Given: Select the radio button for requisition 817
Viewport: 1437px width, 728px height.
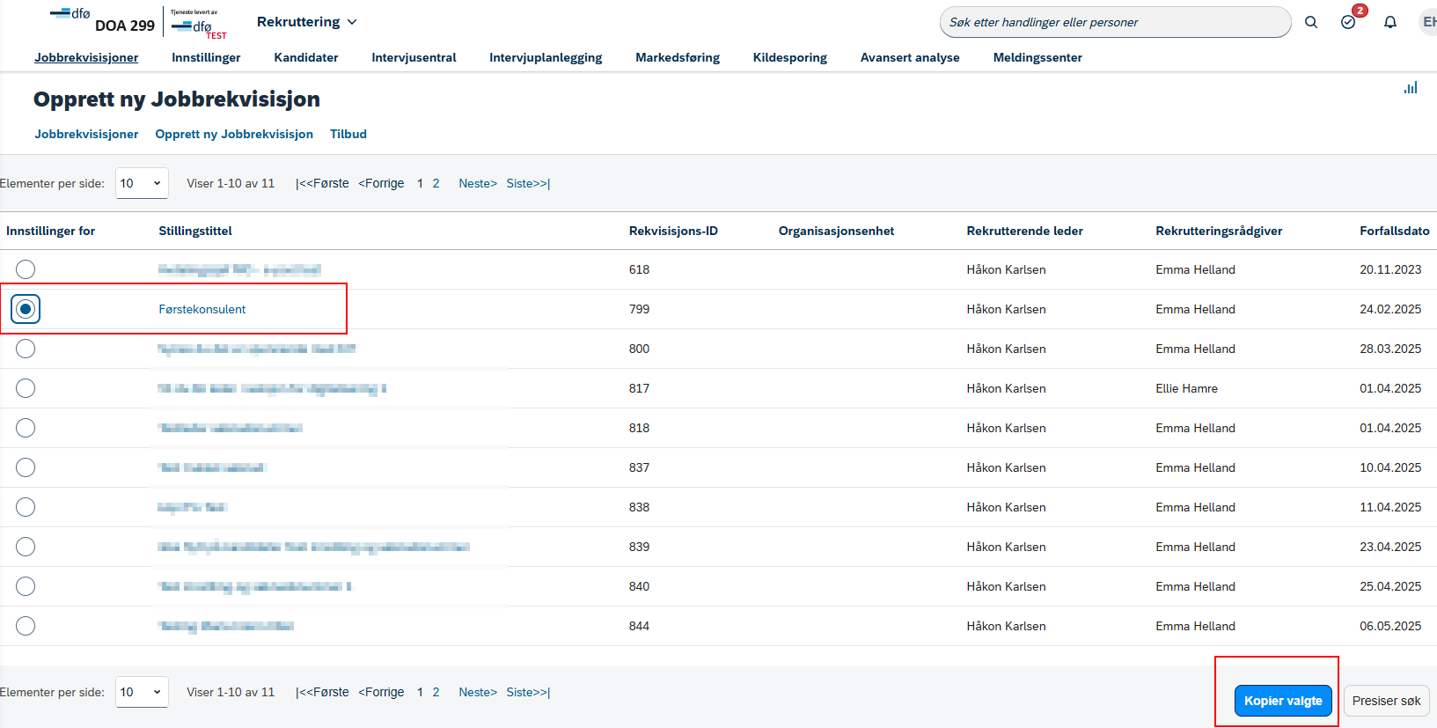Looking at the screenshot, I should click(x=26, y=388).
